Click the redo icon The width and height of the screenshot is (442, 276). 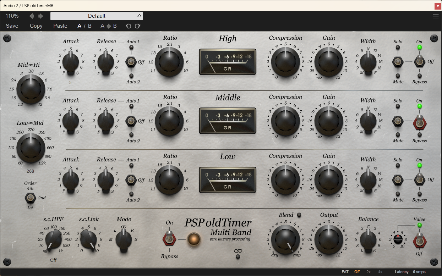(138, 26)
